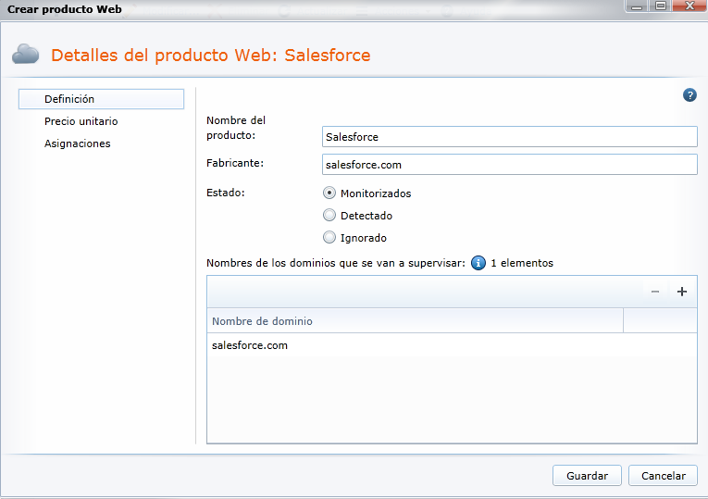708x499 pixels.
Task: Choose the Detectado state option
Action: tap(329, 216)
